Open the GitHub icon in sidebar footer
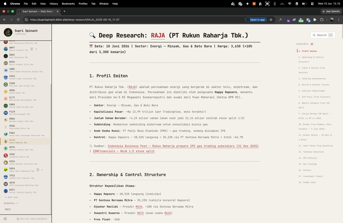This screenshot has height=223, width=343. [x=5, y=219]
